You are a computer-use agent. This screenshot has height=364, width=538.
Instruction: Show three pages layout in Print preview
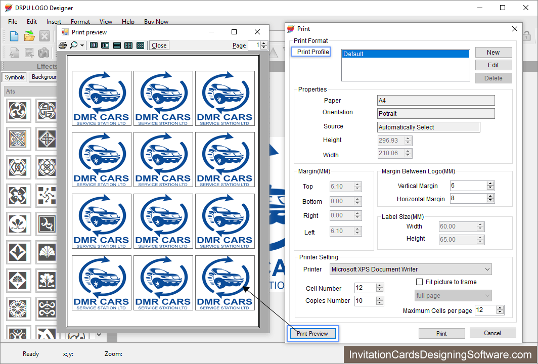tap(117, 45)
